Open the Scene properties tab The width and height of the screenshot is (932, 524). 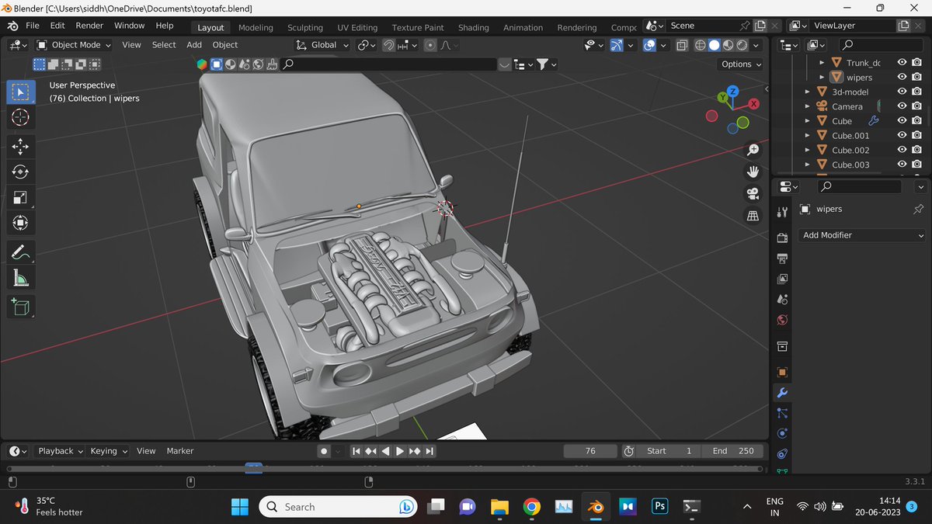point(782,299)
